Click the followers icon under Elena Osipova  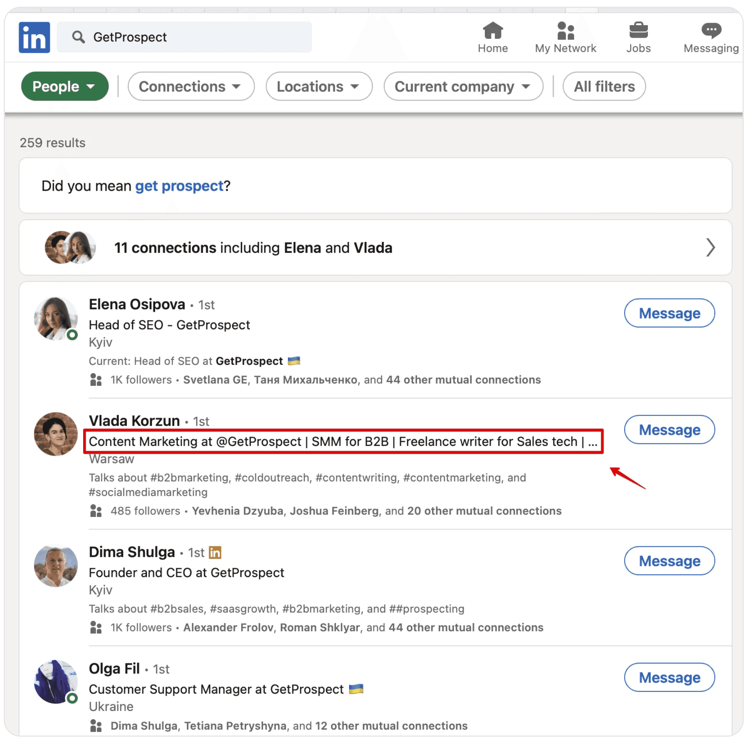96,379
